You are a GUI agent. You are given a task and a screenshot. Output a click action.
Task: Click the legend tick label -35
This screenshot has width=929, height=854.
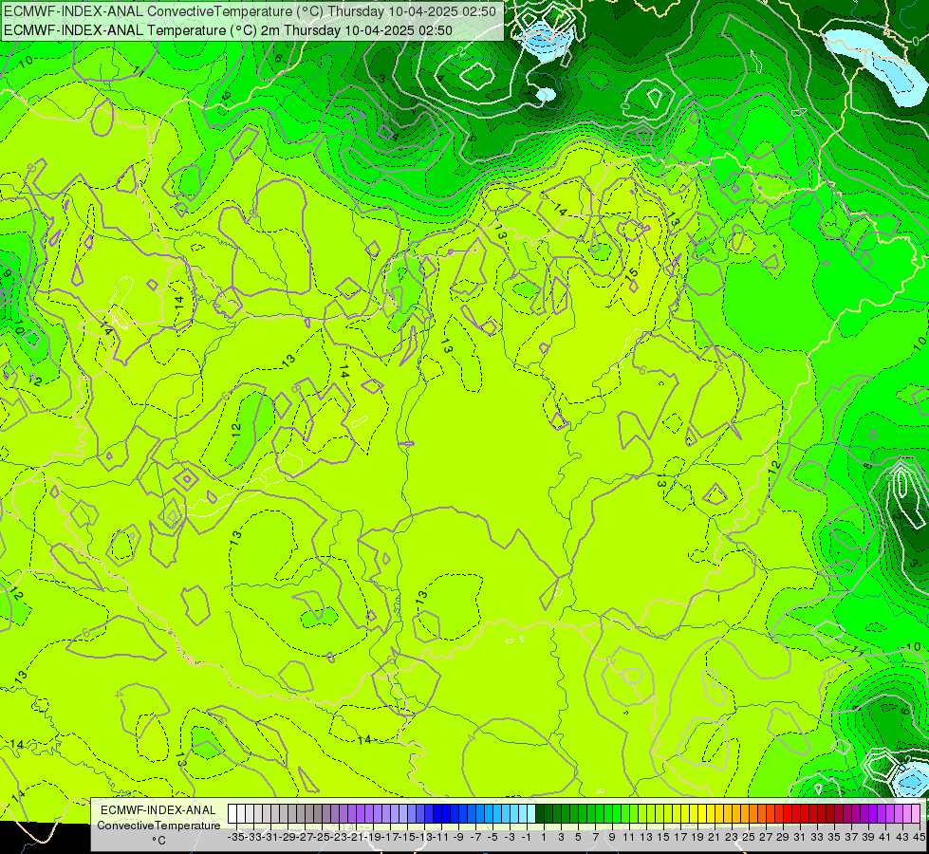[x=235, y=837]
